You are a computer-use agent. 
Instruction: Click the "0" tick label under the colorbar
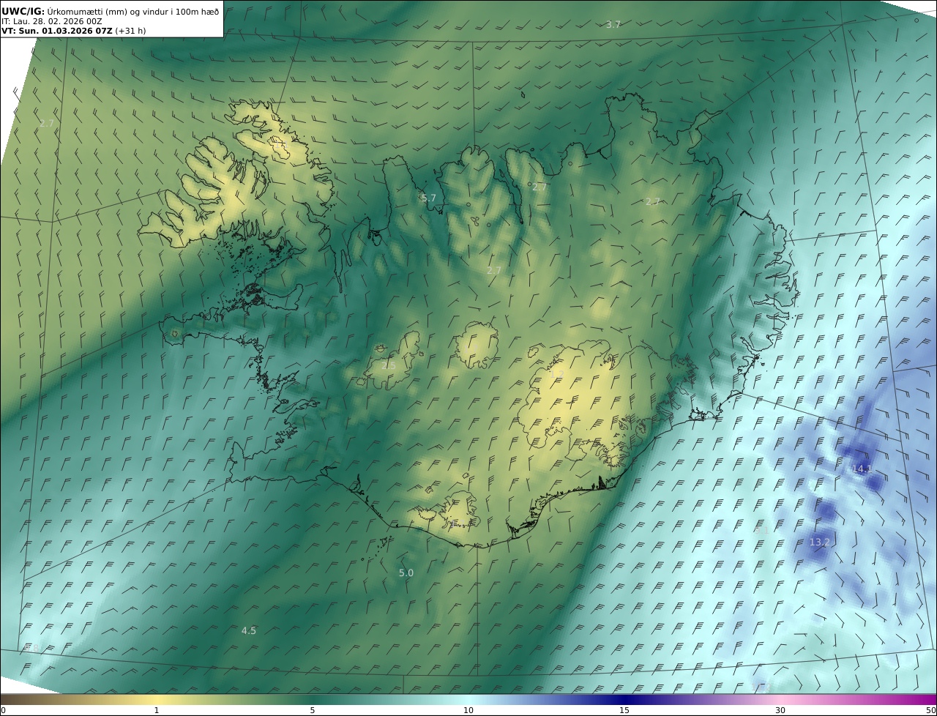point(3,711)
